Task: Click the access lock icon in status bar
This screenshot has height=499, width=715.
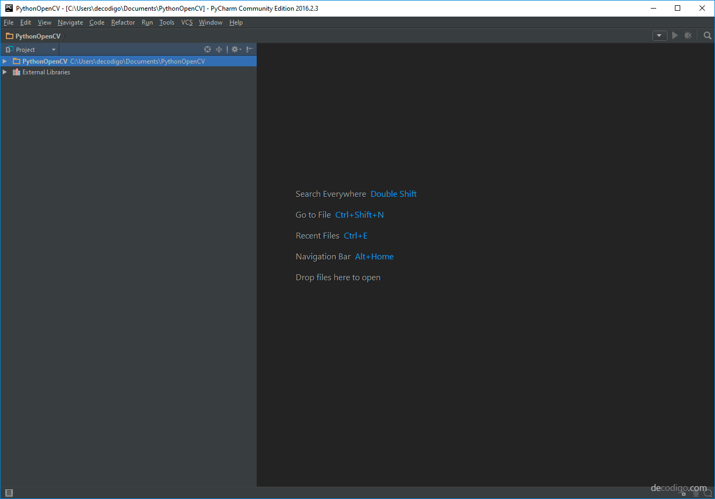Action: [683, 493]
